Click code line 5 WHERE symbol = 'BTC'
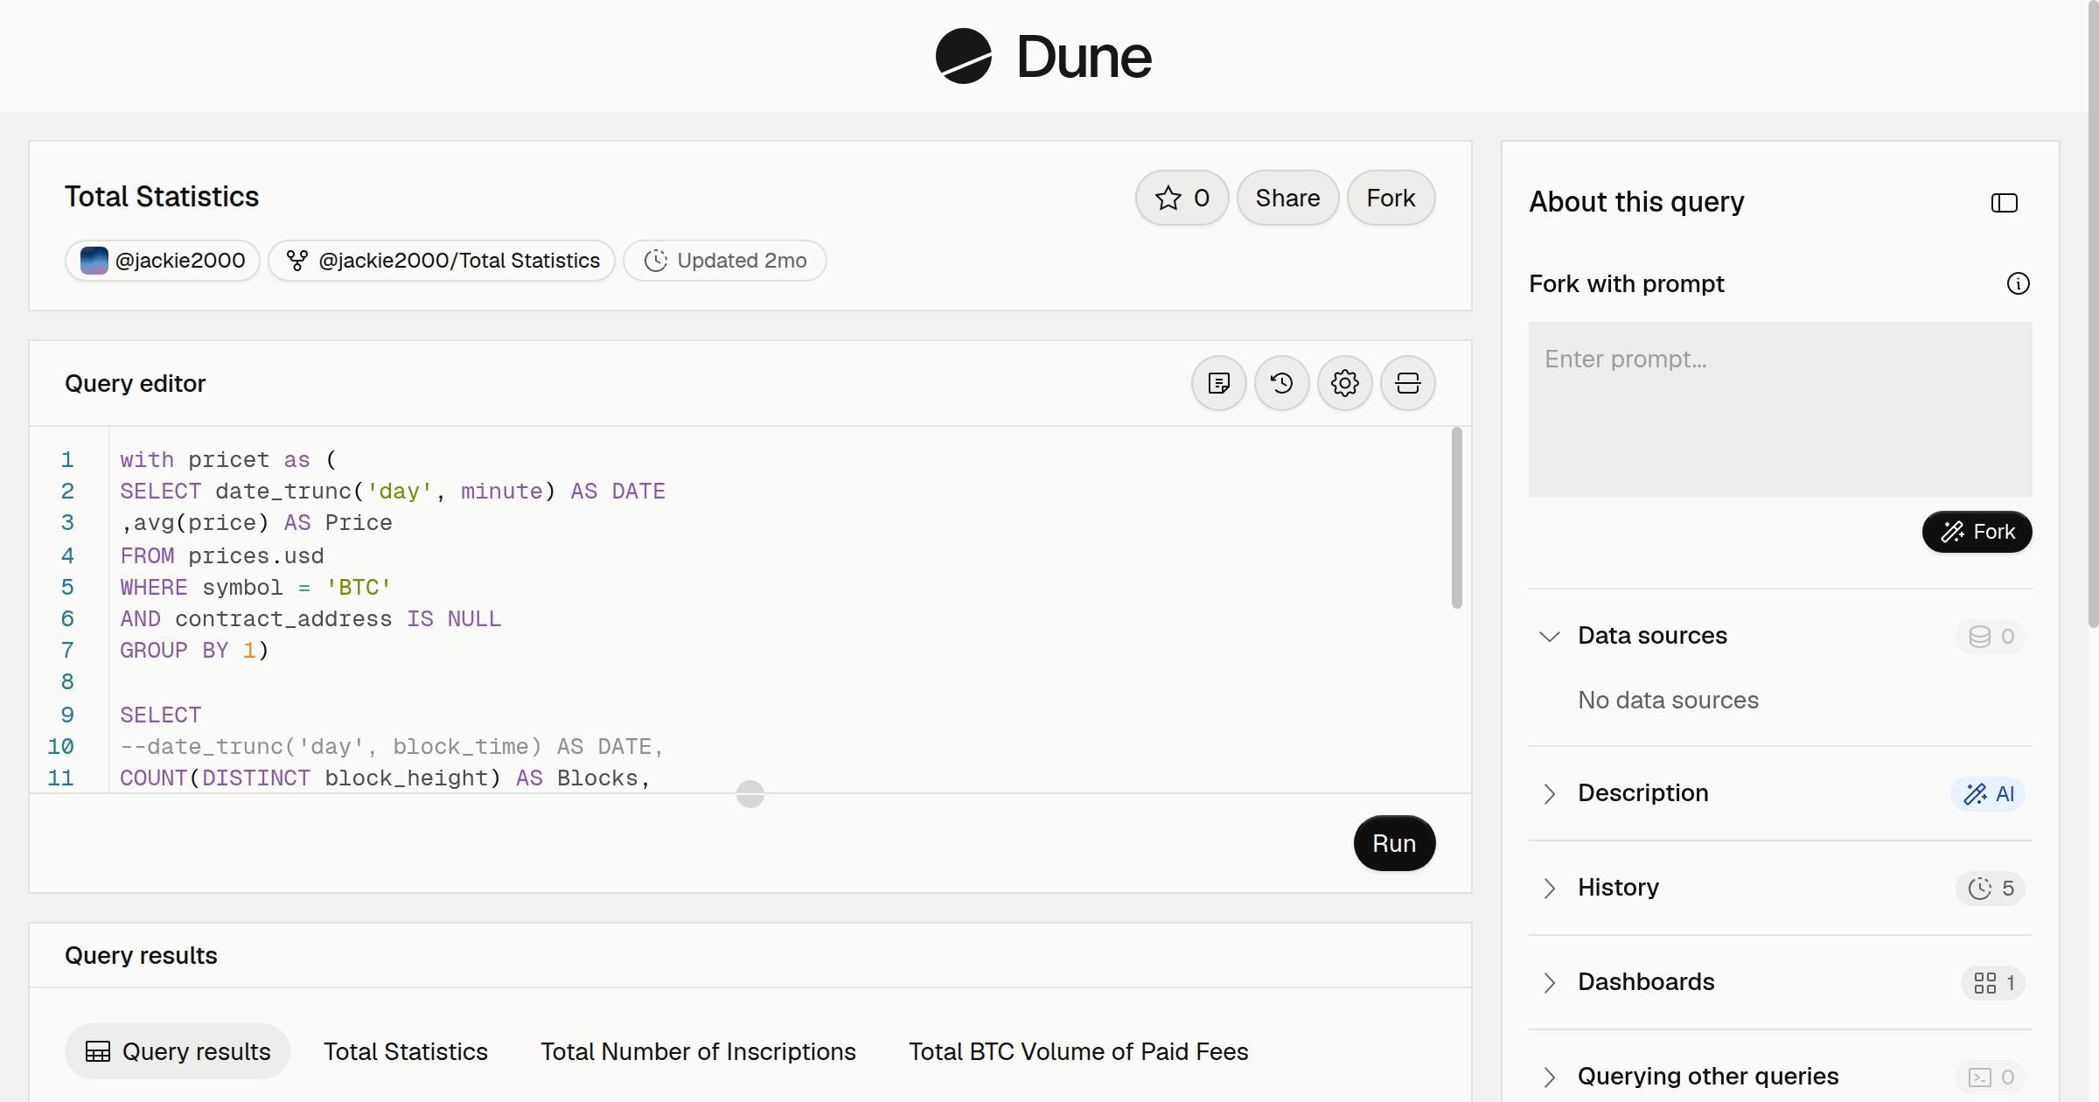 pyautogui.click(x=255, y=587)
